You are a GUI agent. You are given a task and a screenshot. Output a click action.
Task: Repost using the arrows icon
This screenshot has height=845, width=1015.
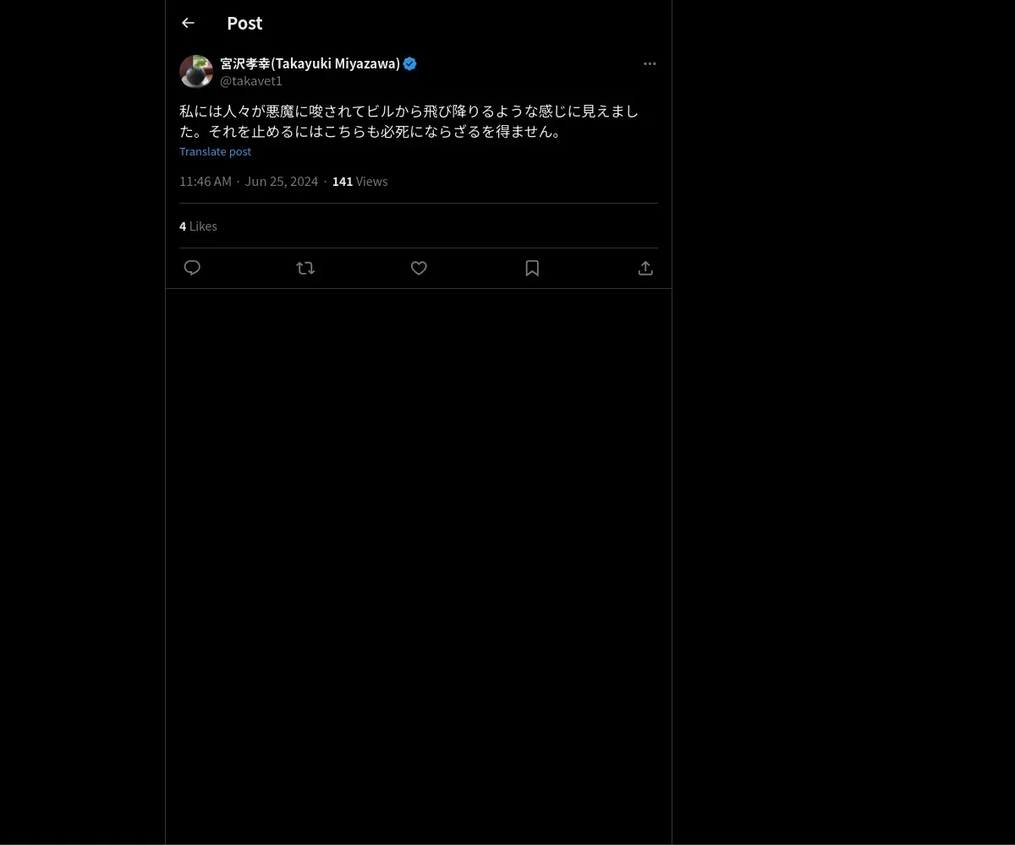tap(305, 268)
